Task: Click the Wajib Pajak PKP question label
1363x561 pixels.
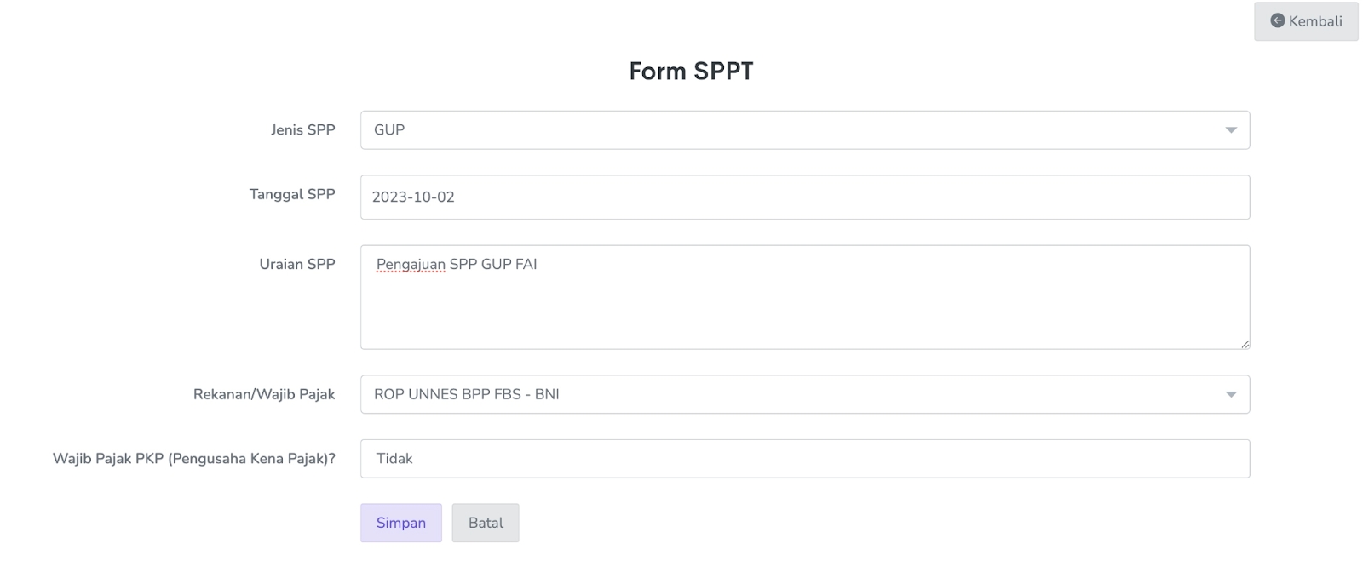Action: 193,459
